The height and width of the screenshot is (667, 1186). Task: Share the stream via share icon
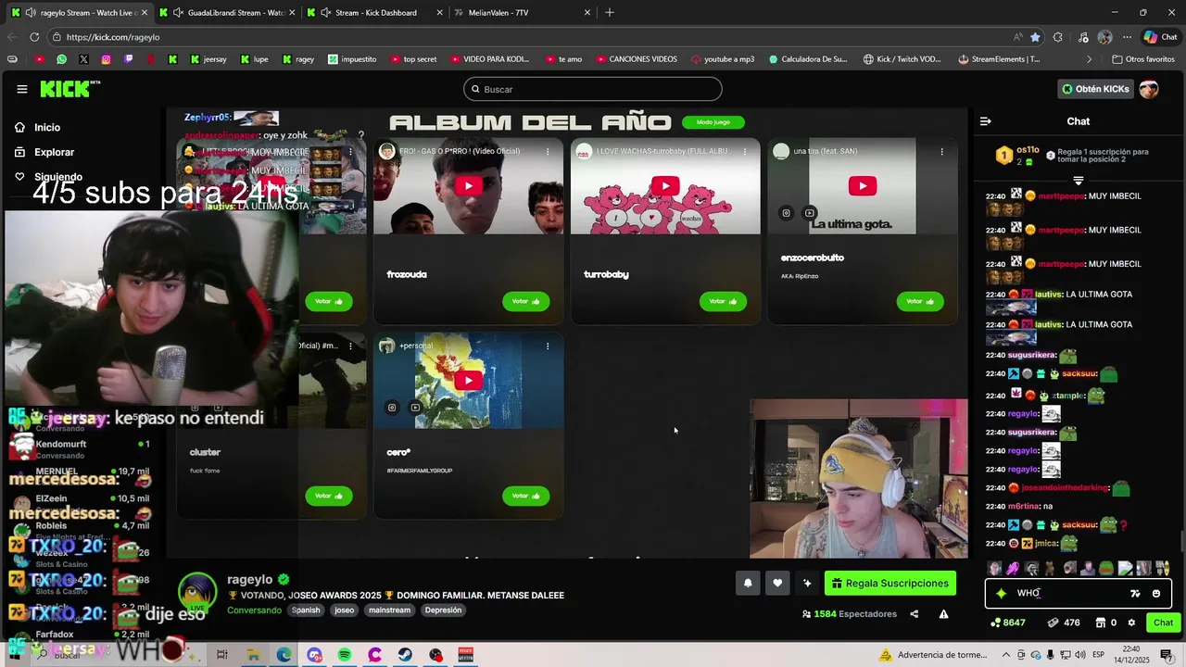pyautogui.click(x=915, y=614)
